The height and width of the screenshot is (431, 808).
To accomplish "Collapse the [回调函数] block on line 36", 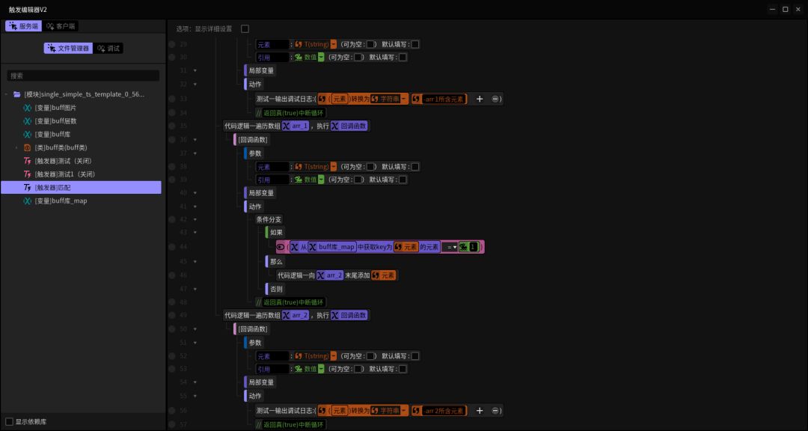I will tap(195, 139).
